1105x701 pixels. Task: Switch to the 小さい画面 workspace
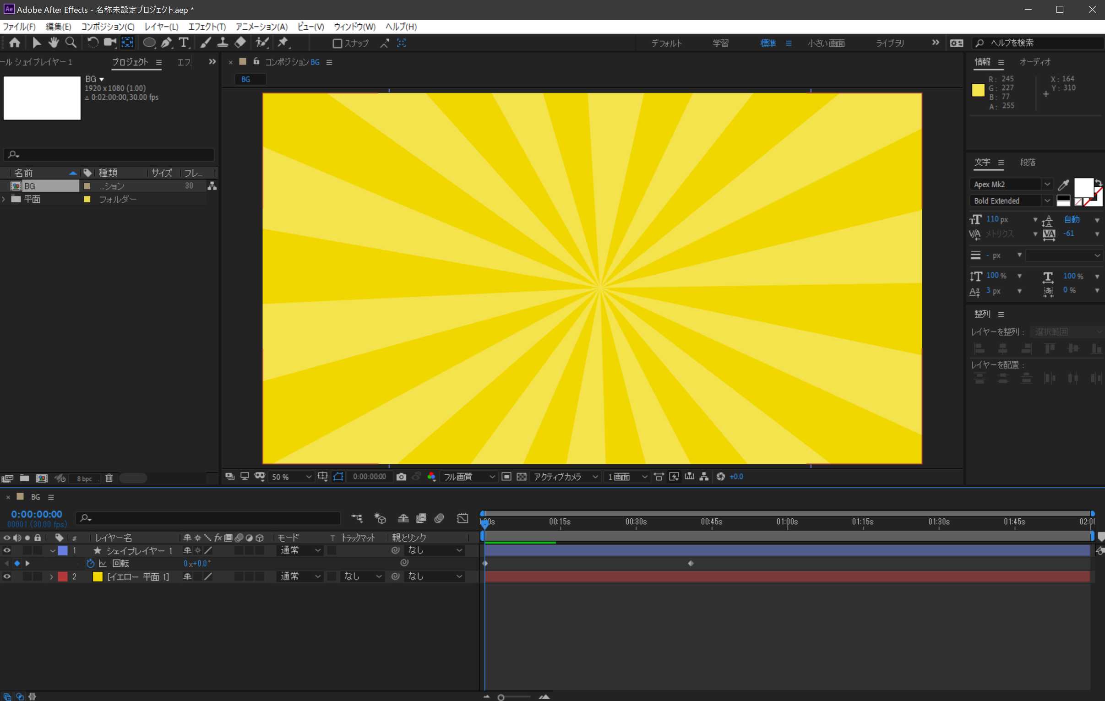coord(826,43)
